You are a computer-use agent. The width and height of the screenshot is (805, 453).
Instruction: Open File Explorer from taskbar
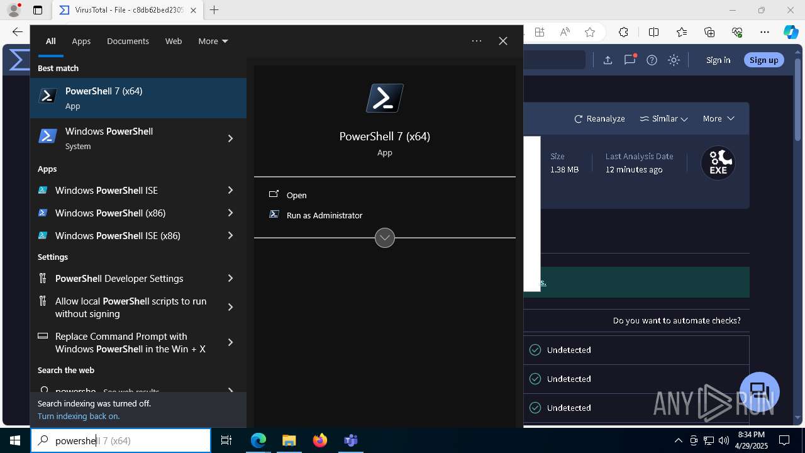289,440
